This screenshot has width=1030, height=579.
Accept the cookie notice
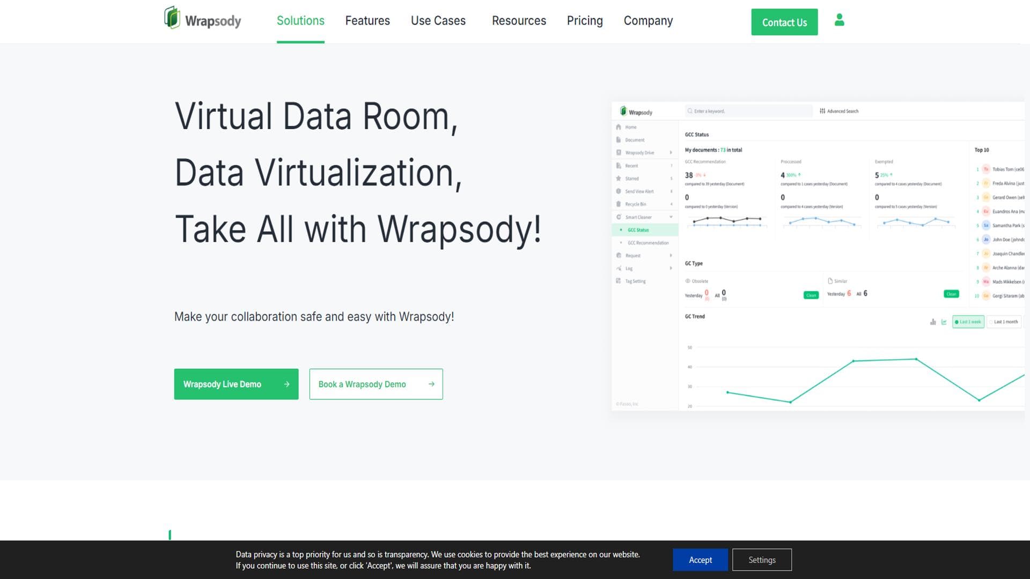(701, 560)
